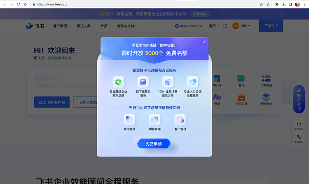Dismiss the top promotional banner
The width and height of the screenshot is (309, 184).
point(281,14)
